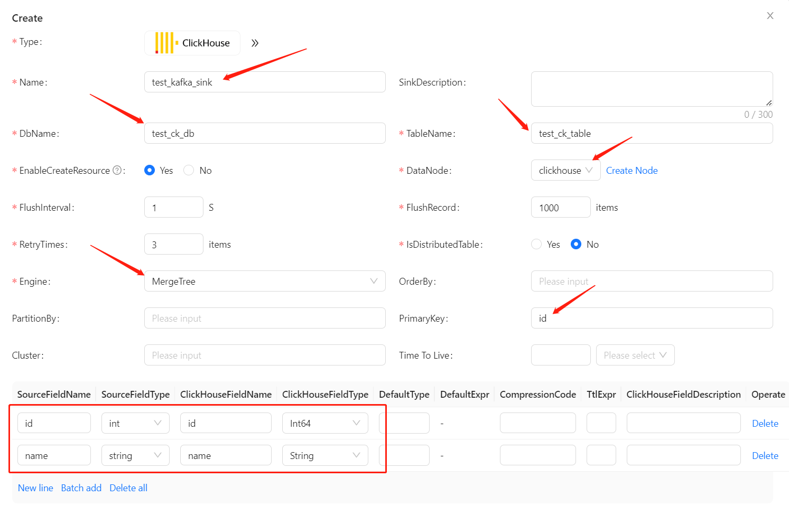Click the help icon beside EnableCreateResource

pos(117,170)
